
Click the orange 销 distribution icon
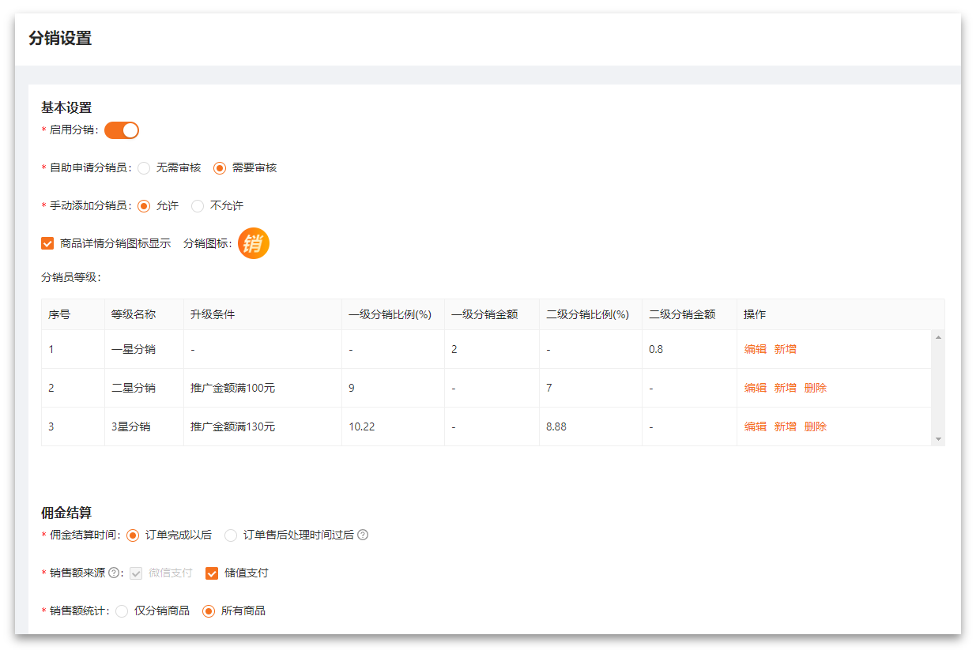[254, 243]
